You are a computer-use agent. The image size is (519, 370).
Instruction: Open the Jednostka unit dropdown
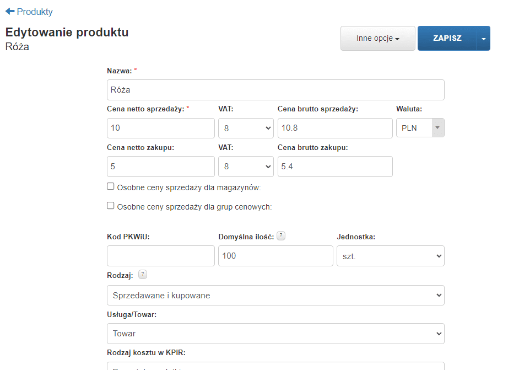click(390, 256)
